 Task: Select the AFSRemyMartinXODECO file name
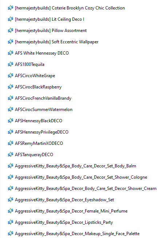click(x=39, y=143)
